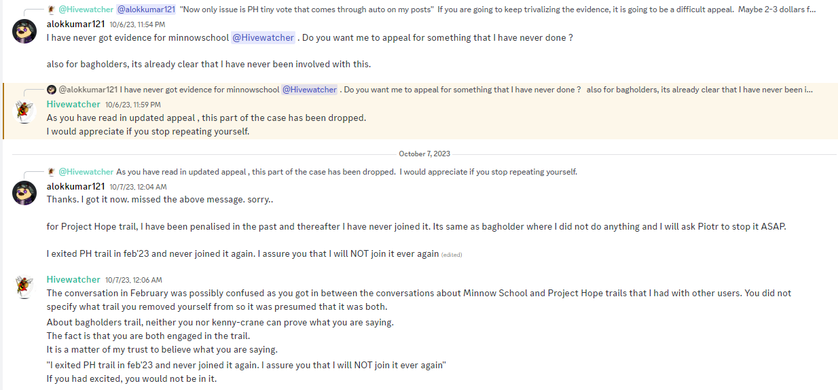The width and height of the screenshot is (838, 390).
Task: Click the 10/6/23, 11:59 PM timestamp
Action: (x=133, y=105)
